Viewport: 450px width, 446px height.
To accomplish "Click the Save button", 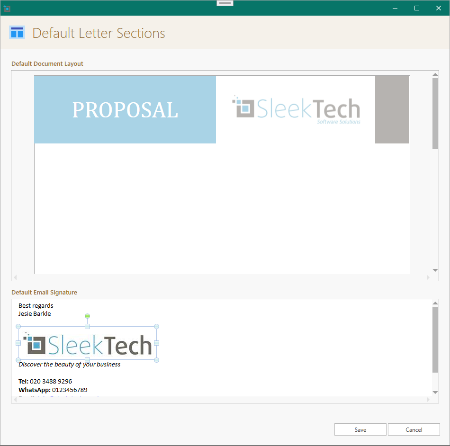I will point(360,429).
